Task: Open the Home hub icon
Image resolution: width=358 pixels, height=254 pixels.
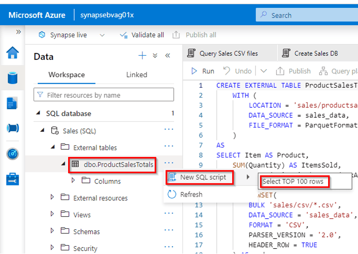Action: click(13, 53)
